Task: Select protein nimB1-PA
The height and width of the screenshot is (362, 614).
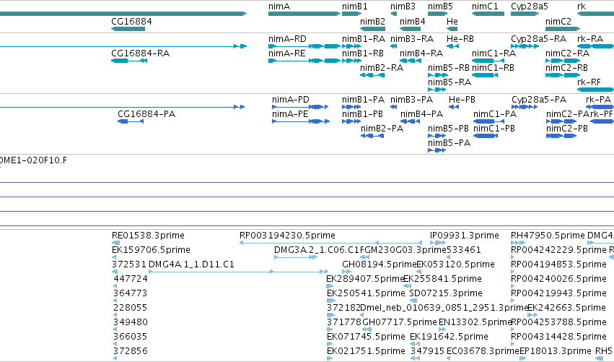Action: (x=351, y=107)
